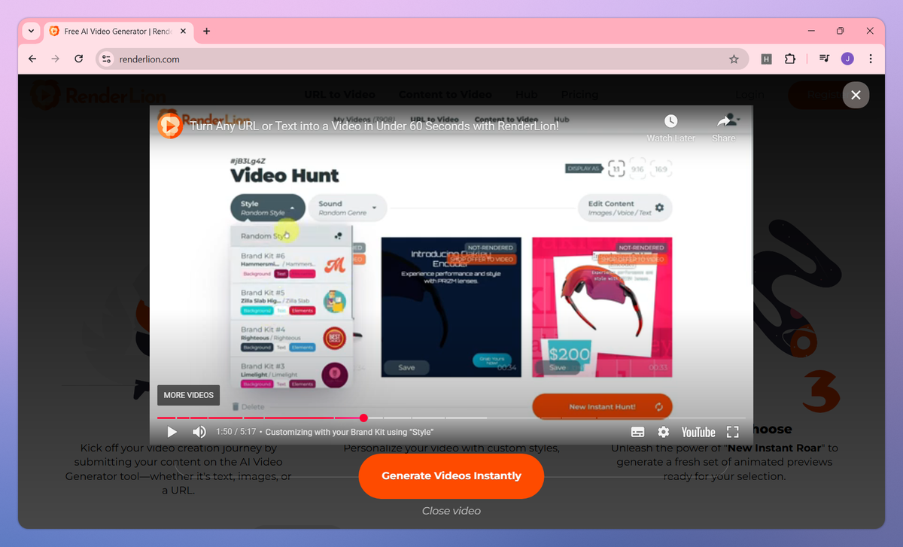
Task: Click the Edit Content gear button
Action: tap(625, 208)
